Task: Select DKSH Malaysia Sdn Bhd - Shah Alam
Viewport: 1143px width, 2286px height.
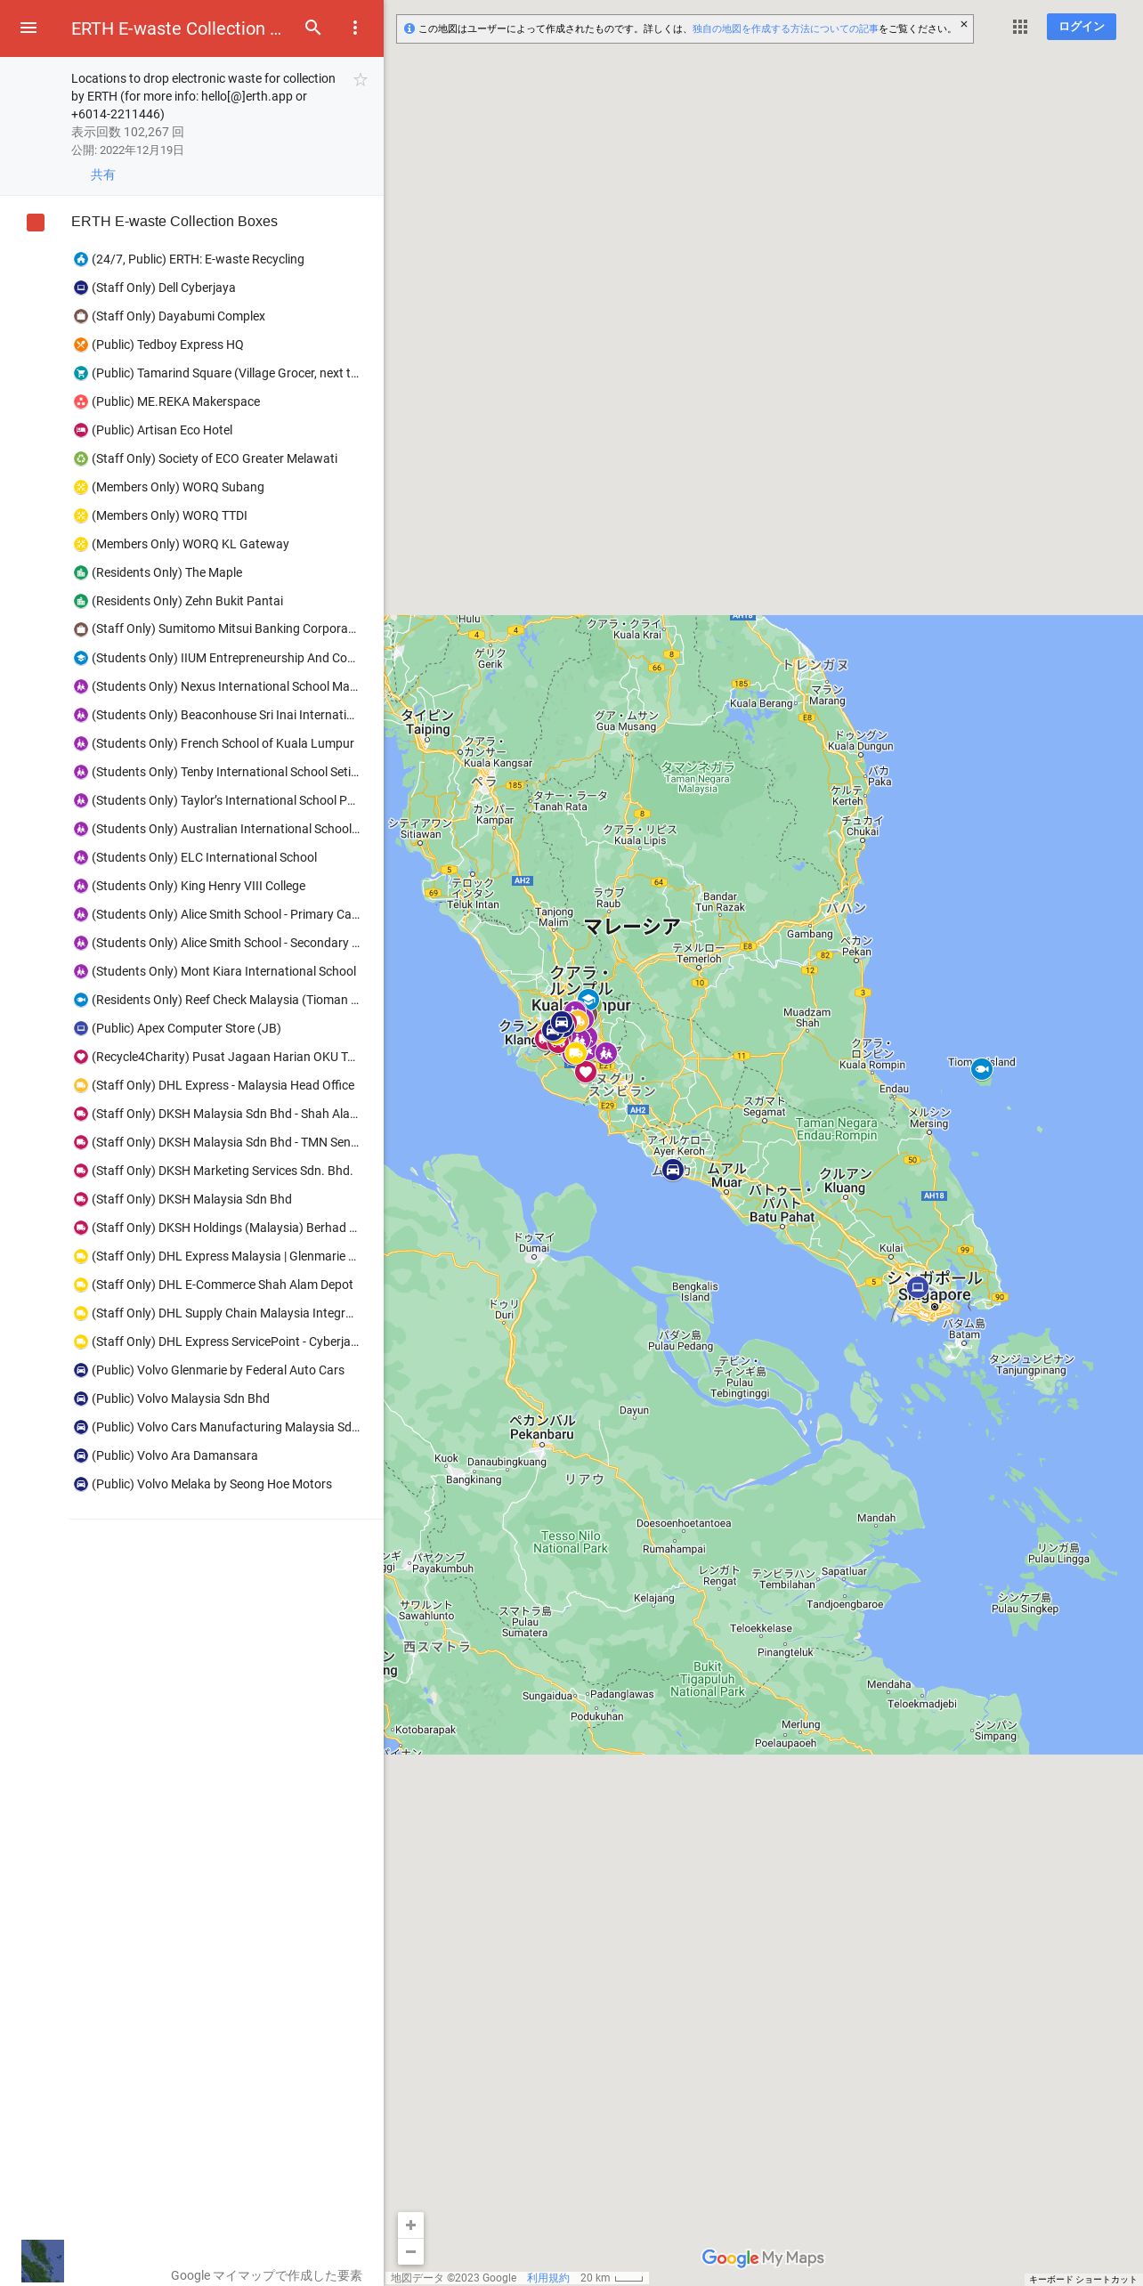Action: [x=215, y=1114]
